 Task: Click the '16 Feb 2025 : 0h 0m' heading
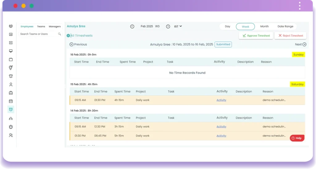(x=83, y=55)
